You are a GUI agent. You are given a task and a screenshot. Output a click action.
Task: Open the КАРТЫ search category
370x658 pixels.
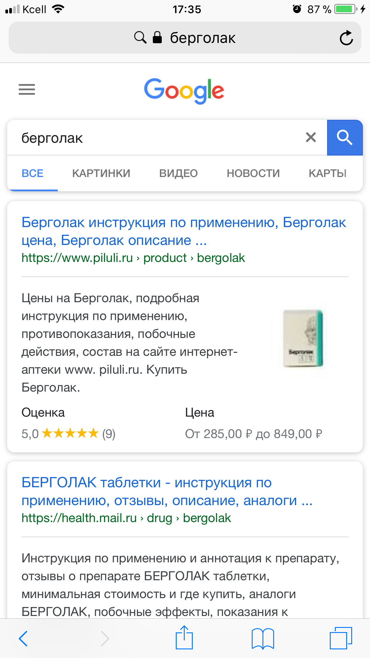(x=328, y=173)
